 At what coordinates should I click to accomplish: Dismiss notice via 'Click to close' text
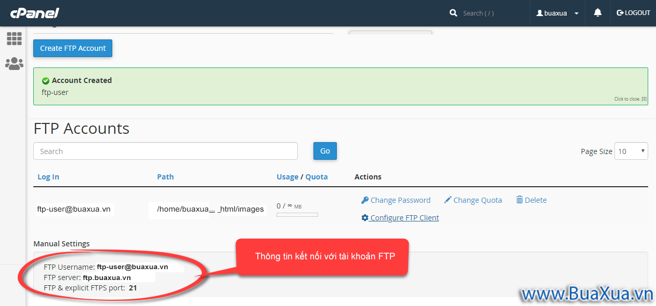pos(630,99)
